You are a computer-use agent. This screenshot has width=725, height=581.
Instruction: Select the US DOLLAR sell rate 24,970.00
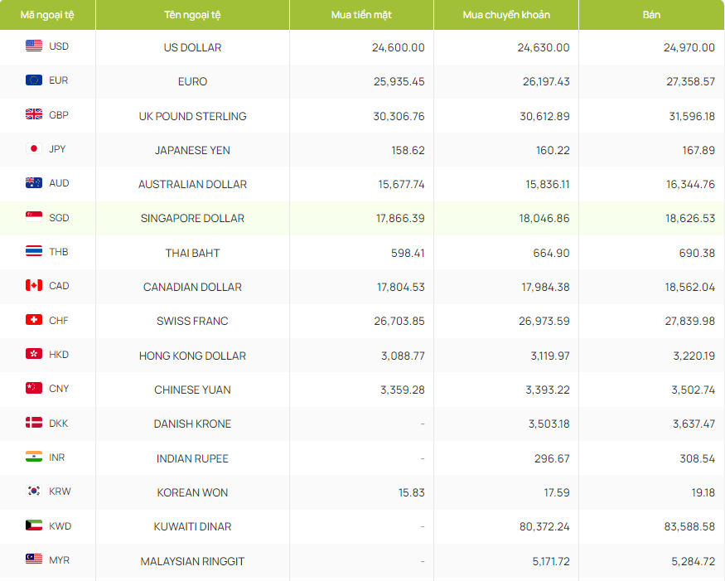689,47
